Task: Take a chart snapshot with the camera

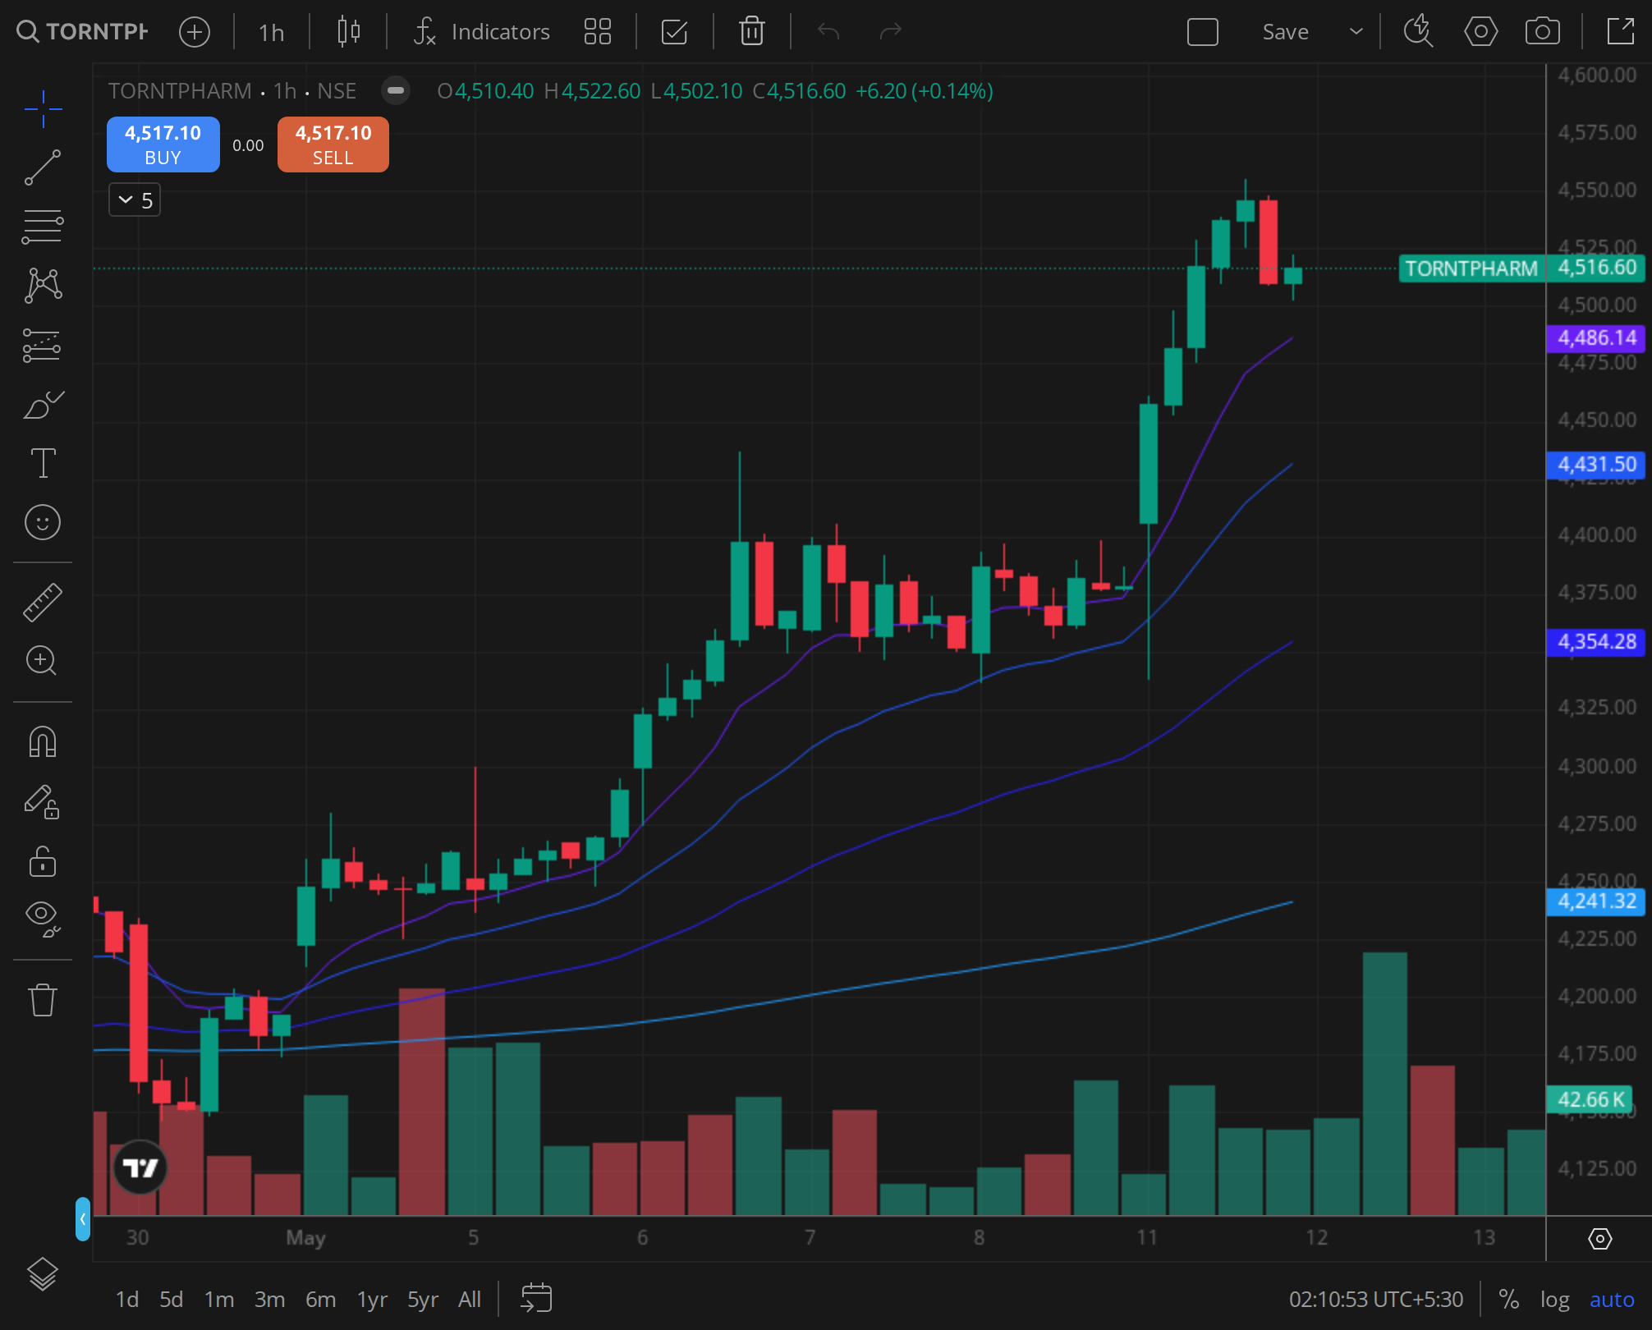Action: click(1543, 32)
